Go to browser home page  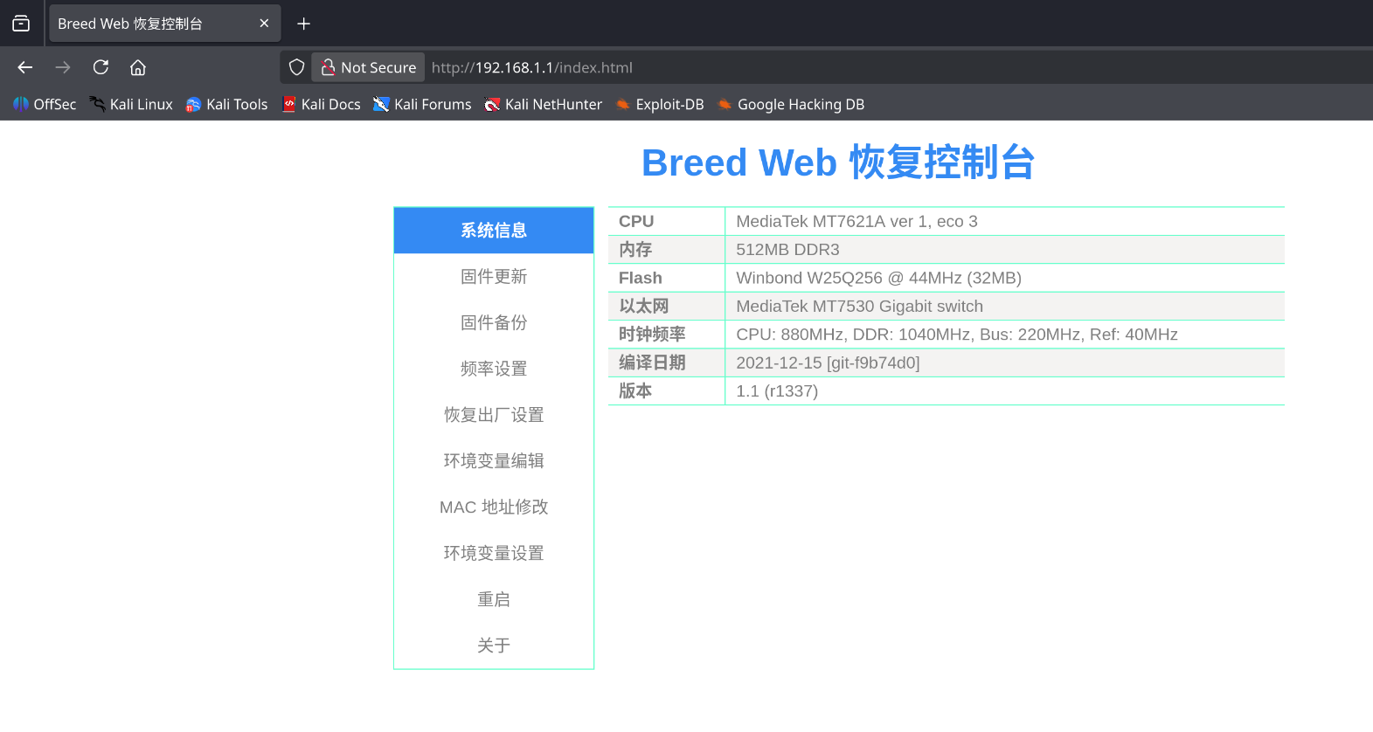point(138,67)
